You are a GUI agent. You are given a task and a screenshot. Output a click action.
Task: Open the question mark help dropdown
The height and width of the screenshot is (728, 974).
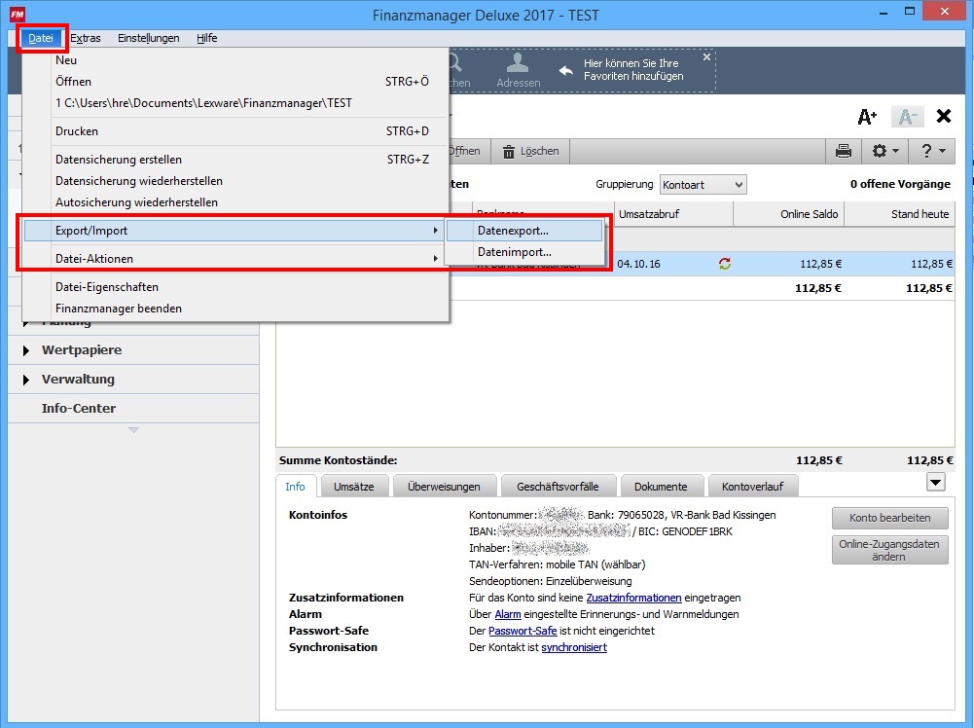(932, 151)
